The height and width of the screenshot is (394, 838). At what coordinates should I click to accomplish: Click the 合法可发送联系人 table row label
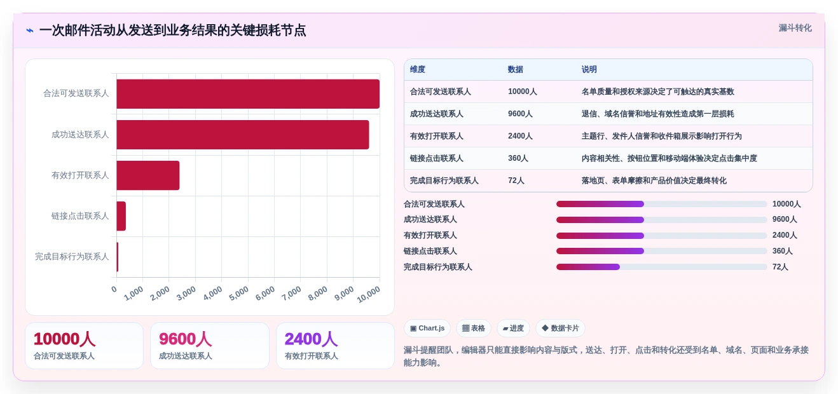click(441, 92)
